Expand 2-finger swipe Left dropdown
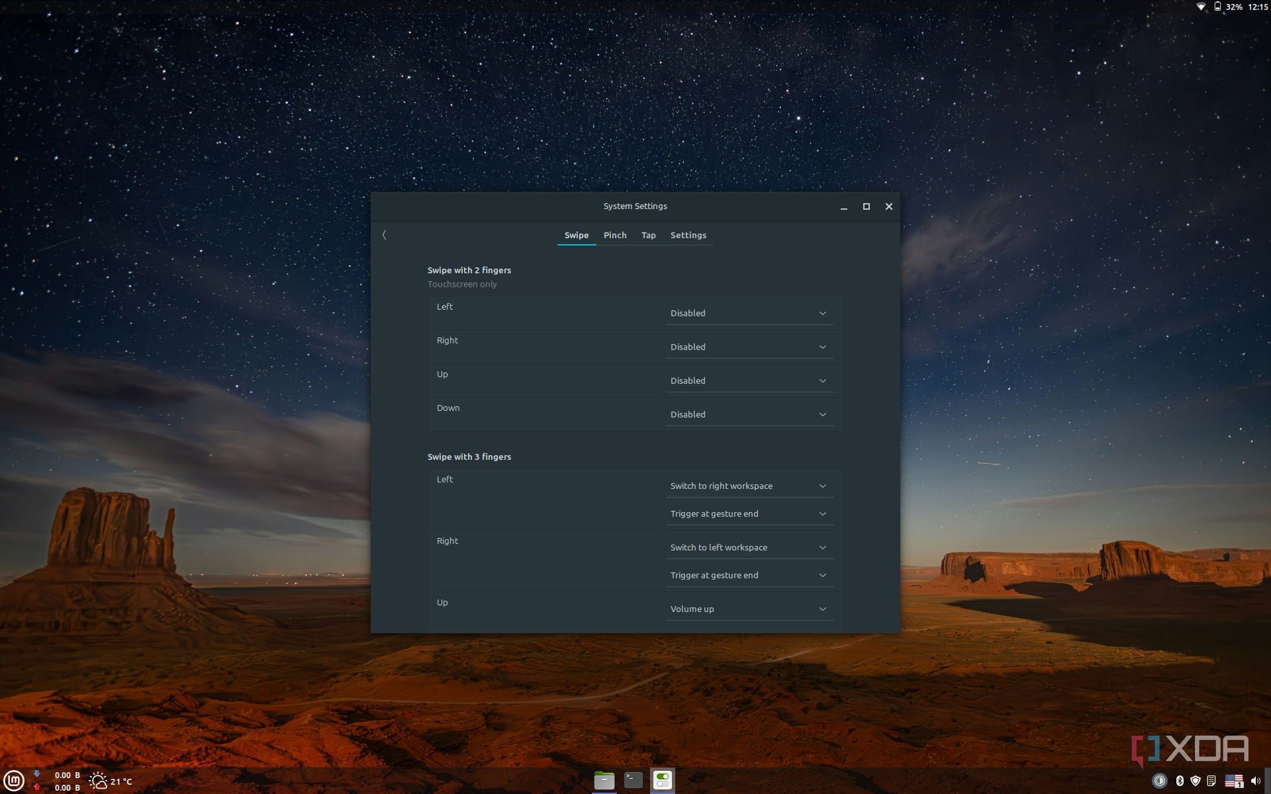This screenshot has height=794, width=1271. (749, 313)
